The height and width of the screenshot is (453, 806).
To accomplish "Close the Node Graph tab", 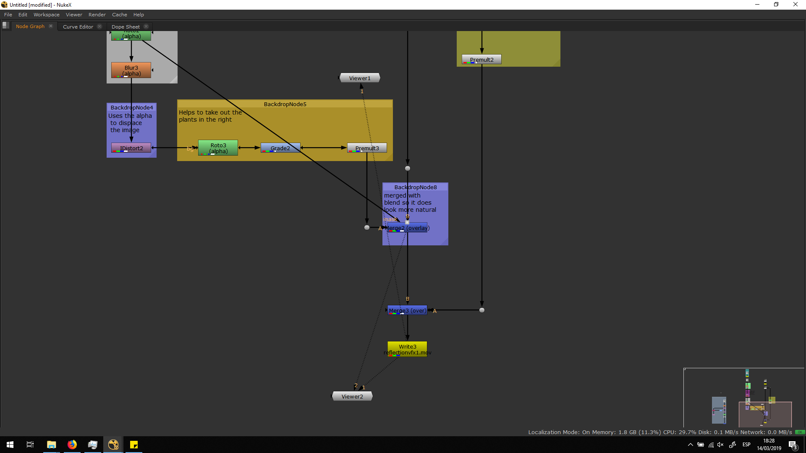I will (51, 26).
